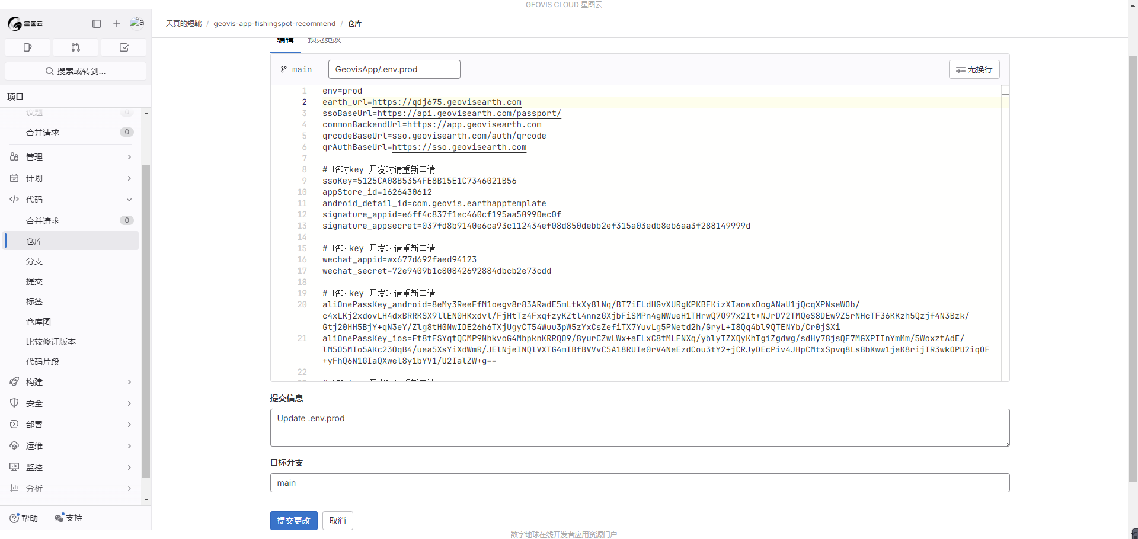Viewport: 1138px width, 539px height.
Task: Click the 运维 operations icon
Action: pos(14,446)
